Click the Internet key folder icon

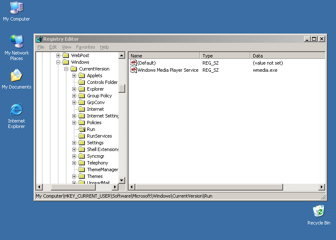[x=81, y=109]
